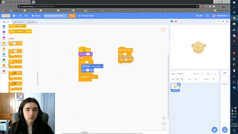
Task: Switch to large stage layout
Action: point(223,22)
